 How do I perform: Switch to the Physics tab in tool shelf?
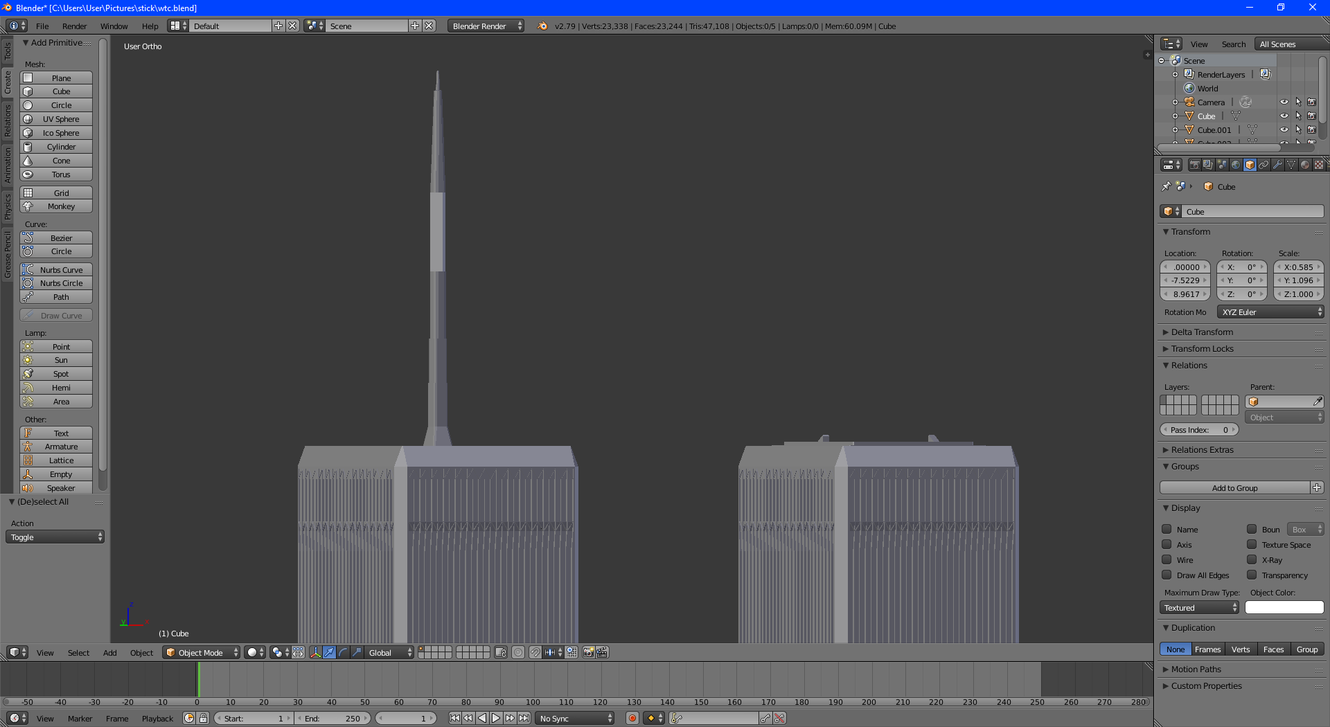[8, 206]
